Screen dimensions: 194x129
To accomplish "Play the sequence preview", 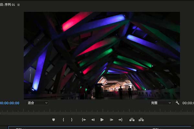I will point(102,120).
